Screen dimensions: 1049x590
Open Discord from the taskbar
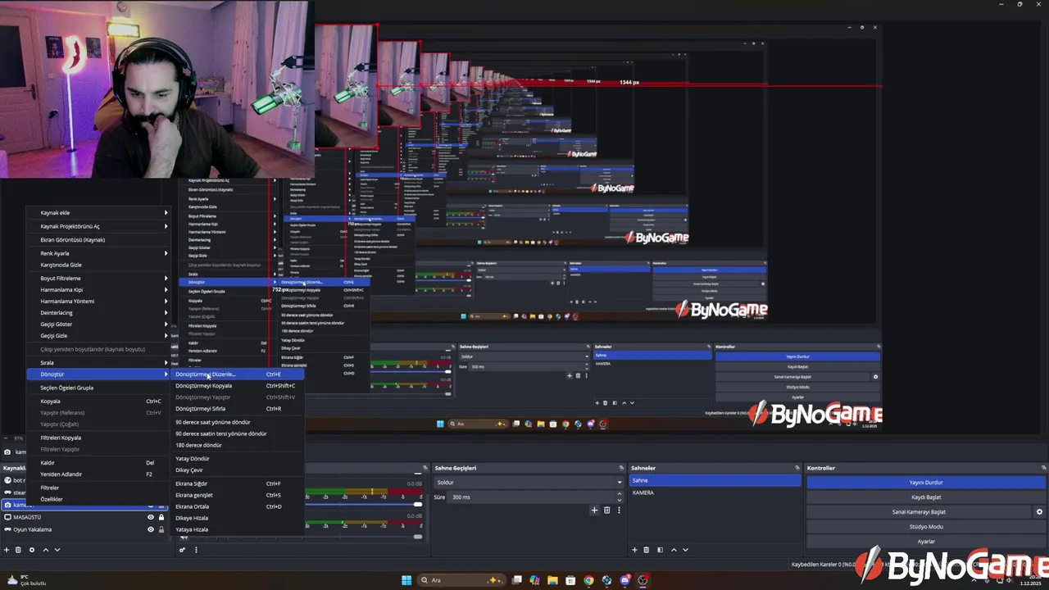[624, 580]
